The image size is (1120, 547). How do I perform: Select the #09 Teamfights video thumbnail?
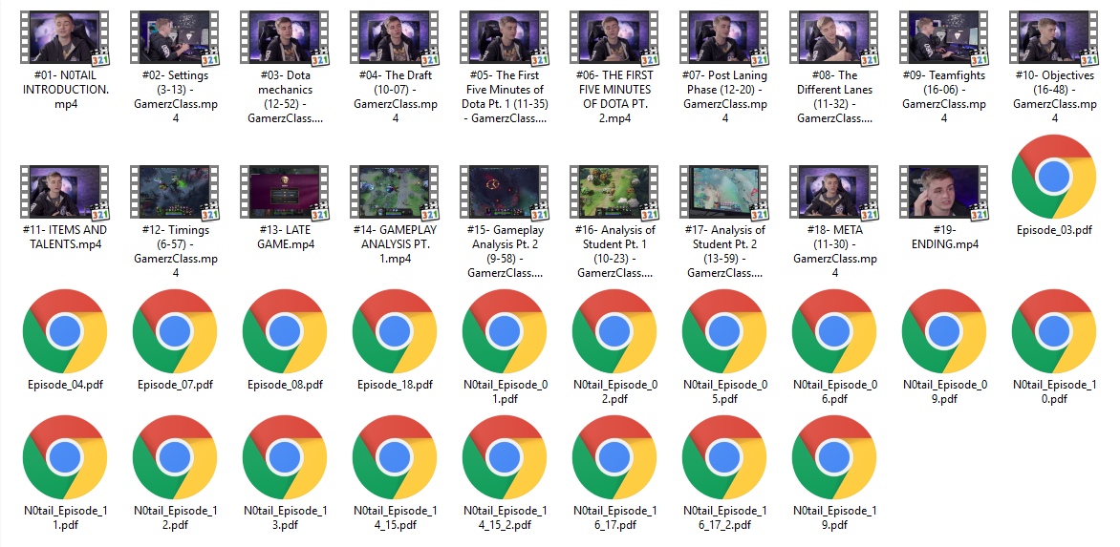pyautogui.click(x=944, y=37)
